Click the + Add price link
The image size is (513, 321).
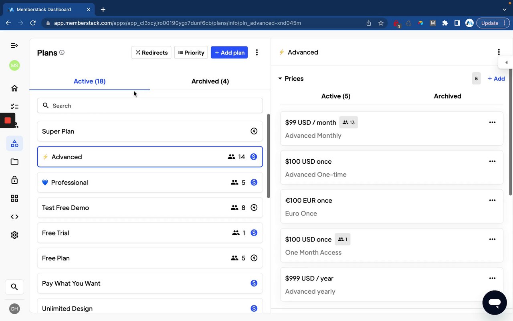pos(496,79)
